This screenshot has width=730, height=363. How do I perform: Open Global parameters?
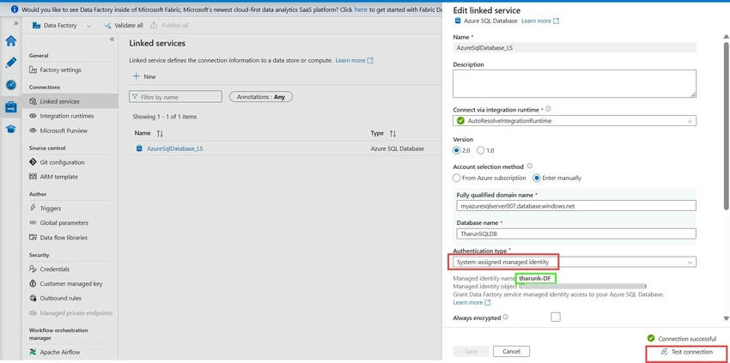64,223
